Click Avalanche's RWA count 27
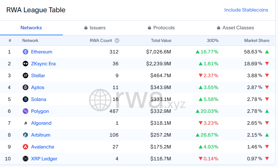The width and height of the screenshot is (278, 167). click(115, 147)
